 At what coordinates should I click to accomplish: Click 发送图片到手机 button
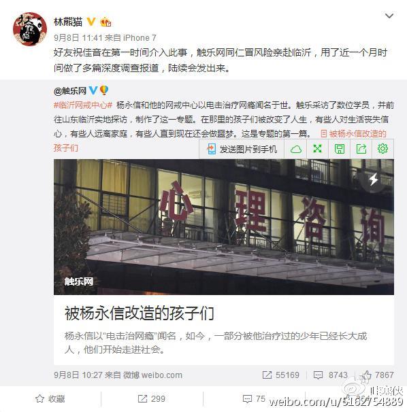click(x=242, y=149)
